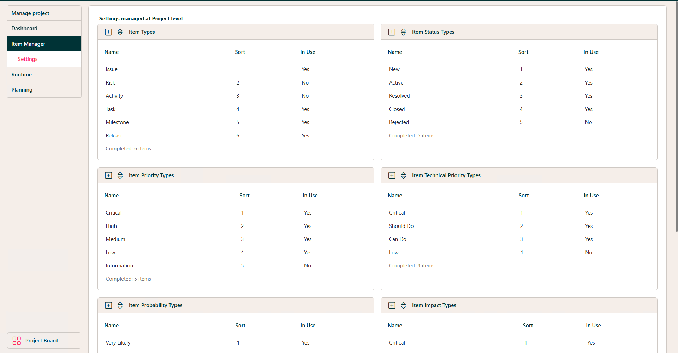Expand sort control on Item Impact Types
678x353 pixels.
(x=403, y=305)
